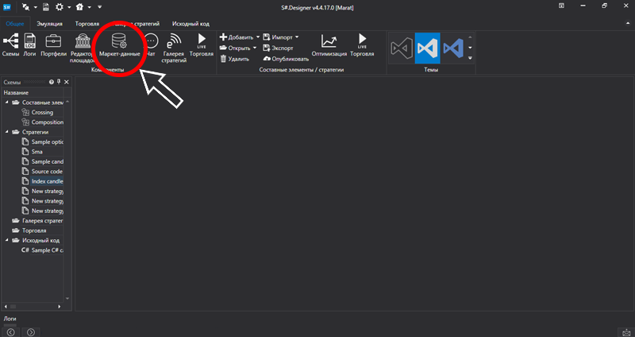Viewport: 635px width, 337px height.
Task: Click the Удалить trash icon
Action: (x=234, y=59)
